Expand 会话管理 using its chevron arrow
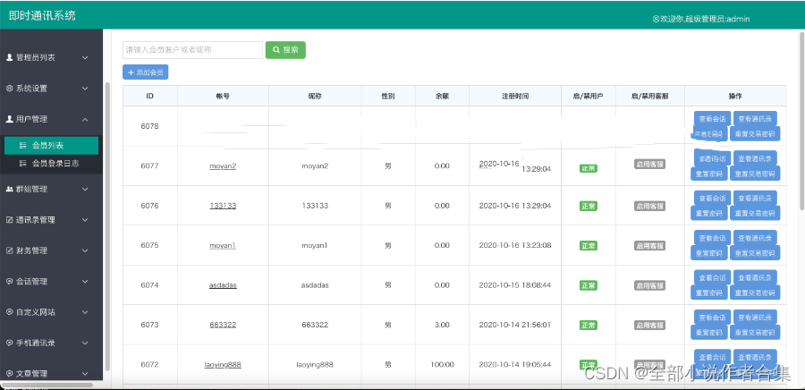 [x=85, y=281]
